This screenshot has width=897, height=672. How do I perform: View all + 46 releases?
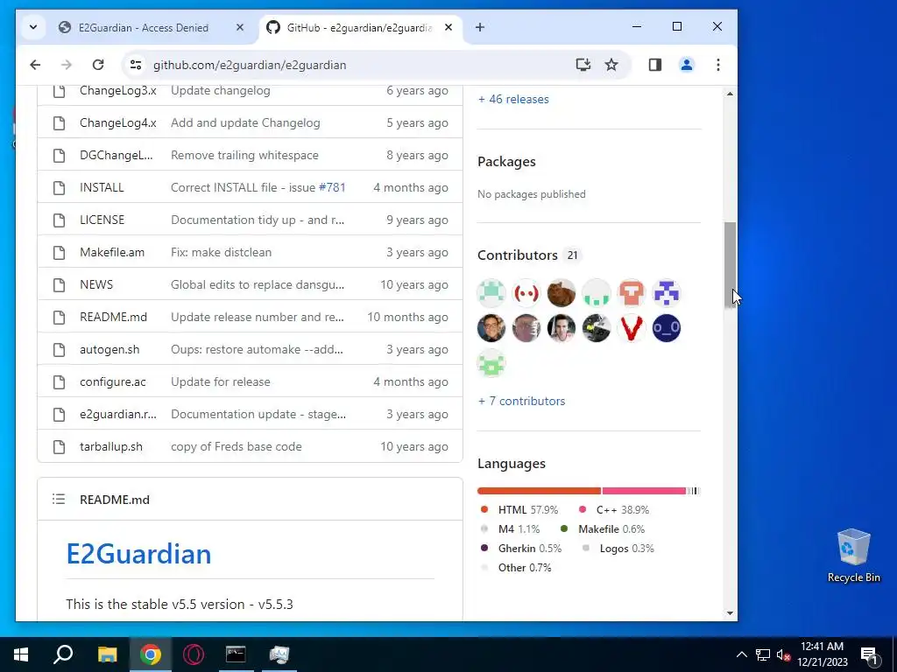[513, 100]
